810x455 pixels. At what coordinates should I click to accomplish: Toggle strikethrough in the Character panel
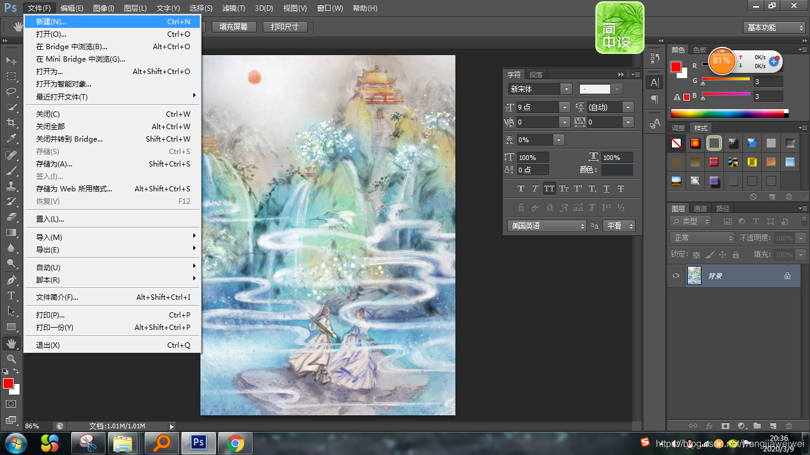tap(621, 188)
